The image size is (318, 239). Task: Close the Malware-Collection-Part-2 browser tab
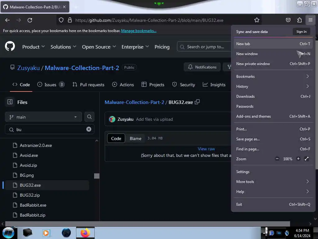(x=64, y=7)
